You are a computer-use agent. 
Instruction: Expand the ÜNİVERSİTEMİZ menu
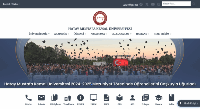point(39,34)
